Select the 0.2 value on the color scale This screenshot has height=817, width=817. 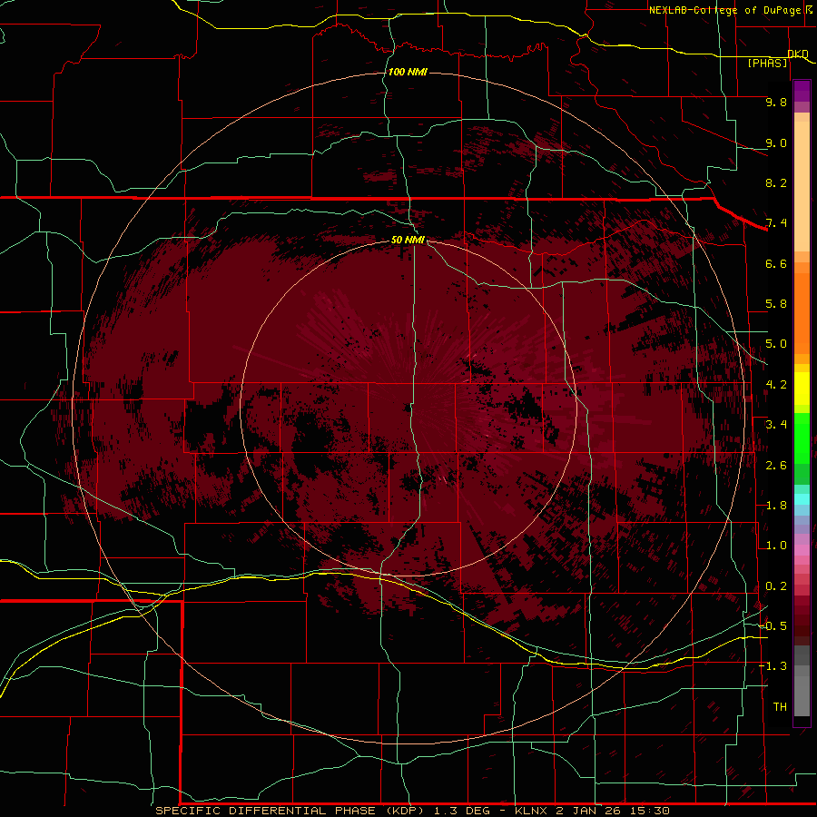tap(776, 586)
